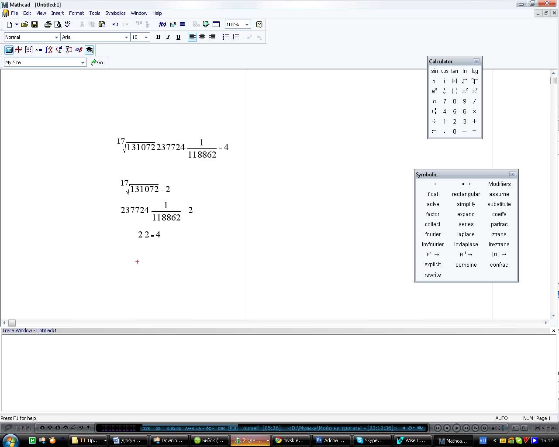Open the Insert menu
This screenshot has width=559, height=447.
pyautogui.click(x=57, y=13)
